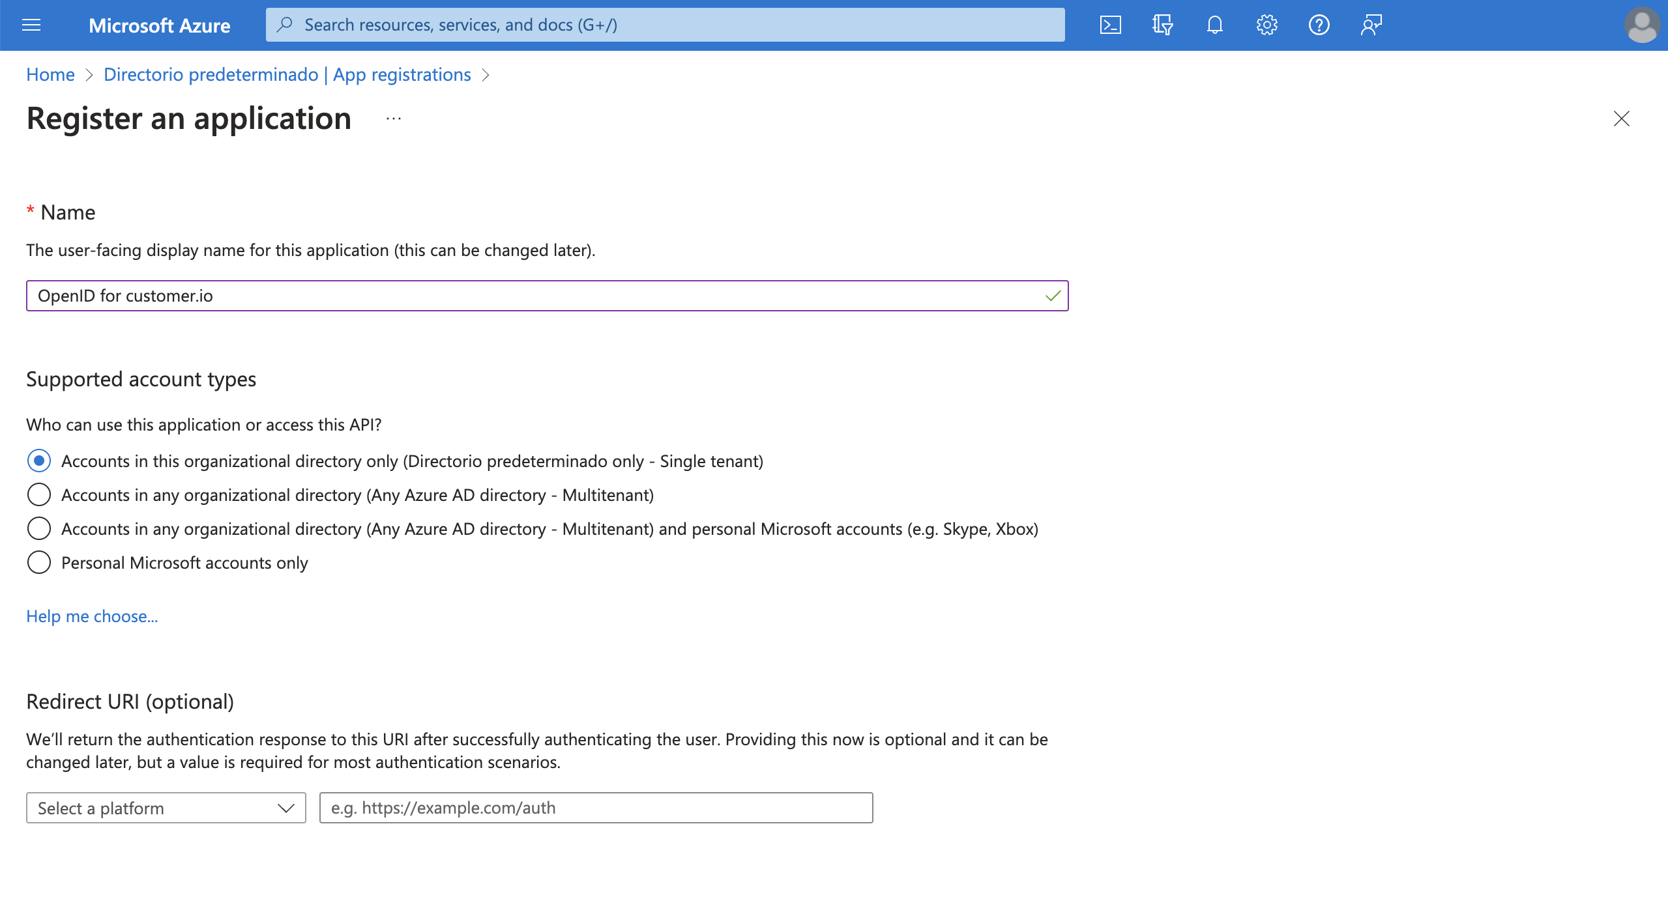Go to the Home breadcrumb
Image resolution: width=1668 pixels, height=897 pixels.
coord(50,75)
